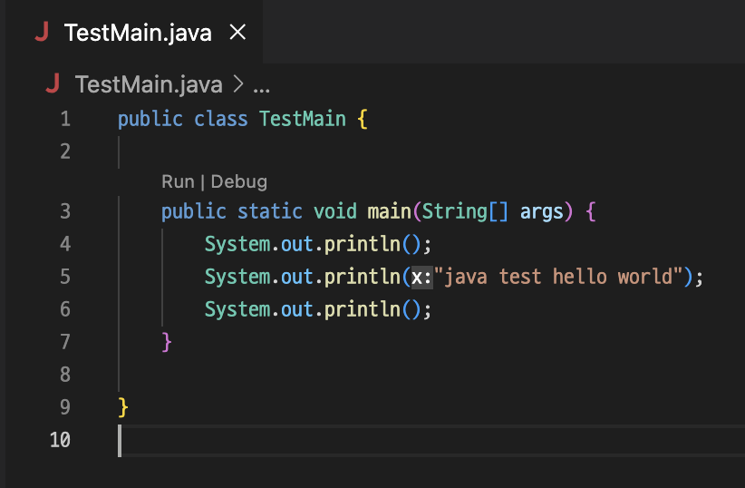Click line number 1 in the gutter
The image size is (745, 488).
[65, 119]
